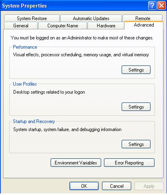Open the Computer Name tab
The width and height of the screenshot is (167, 195).
click(63, 26)
